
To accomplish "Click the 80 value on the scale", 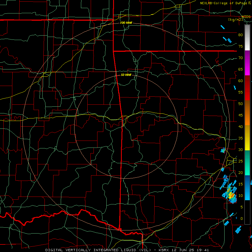I will (241, 35).
